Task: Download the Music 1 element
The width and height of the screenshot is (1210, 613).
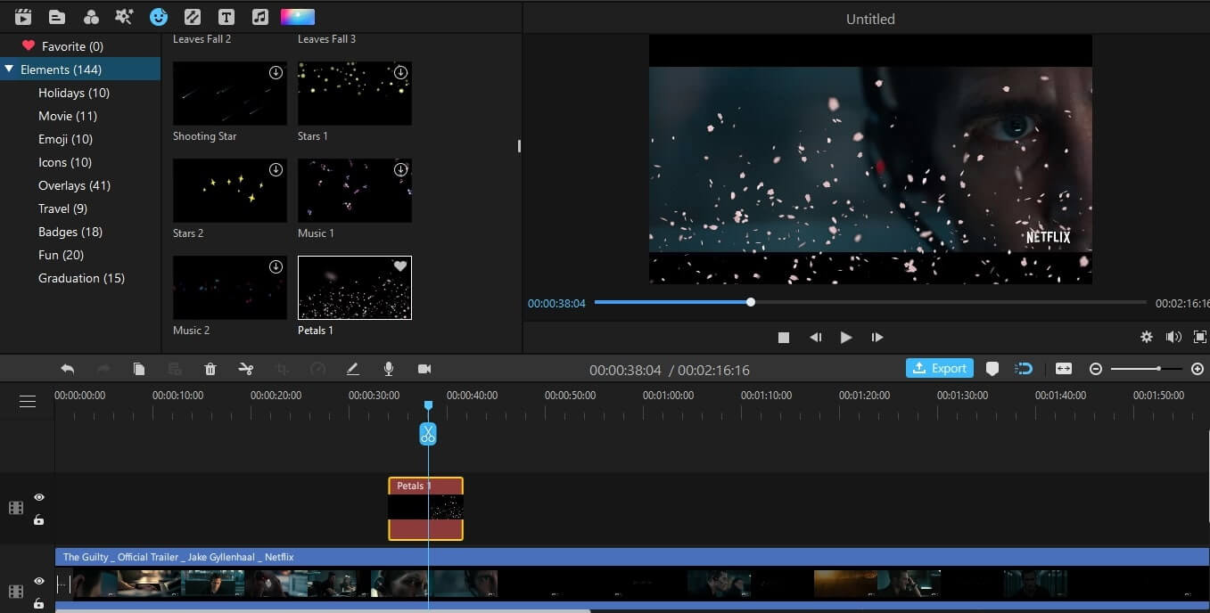Action: 400,169
